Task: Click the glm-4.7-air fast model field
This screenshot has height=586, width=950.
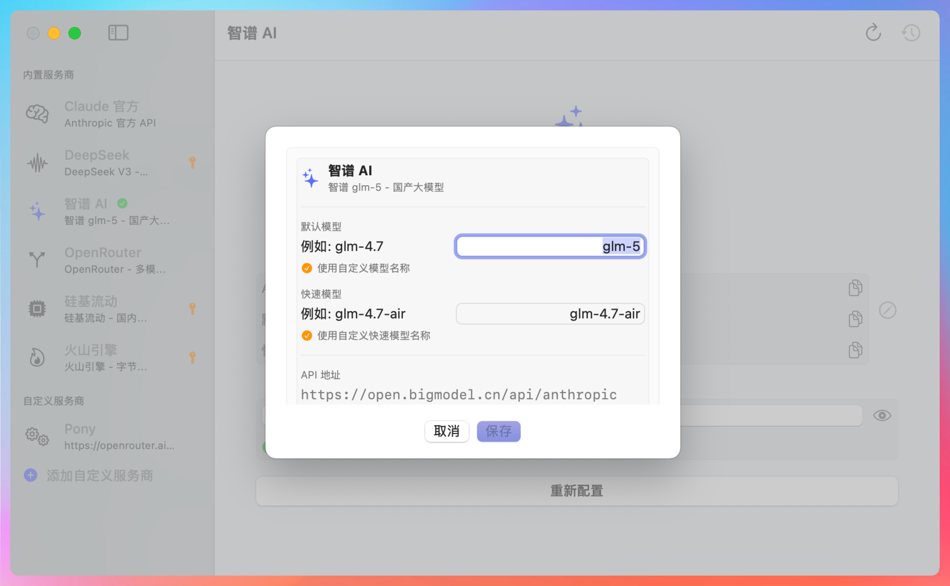Action: [x=550, y=313]
